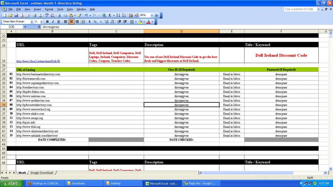
Task: Toggle Align Right
Action: (77, 22)
